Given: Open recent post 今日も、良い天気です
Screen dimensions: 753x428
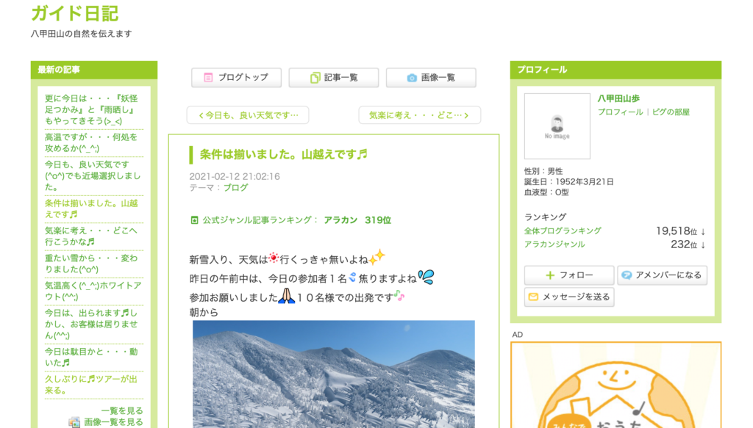Looking at the screenshot, I should pyautogui.click(x=93, y=176).
